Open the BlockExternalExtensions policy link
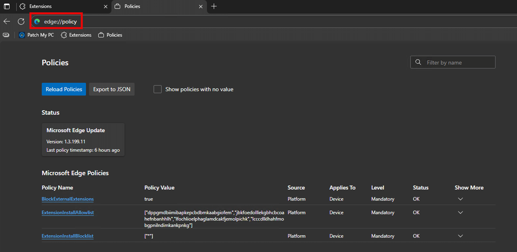Viewport: 517px width, 252px height. [x=68, y=199]
